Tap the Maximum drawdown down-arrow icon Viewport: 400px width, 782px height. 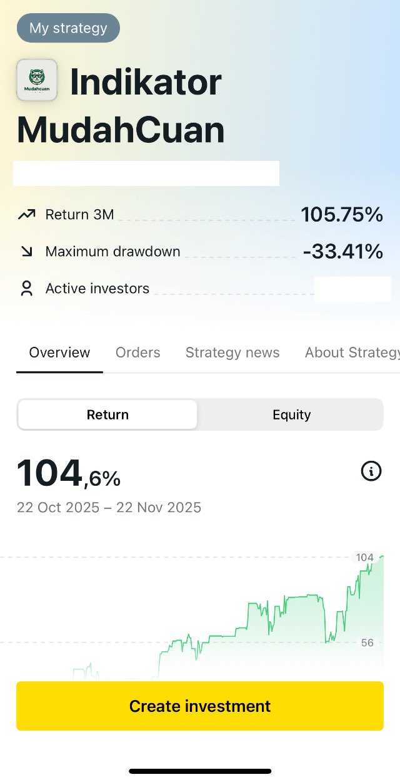click(26, 252)
